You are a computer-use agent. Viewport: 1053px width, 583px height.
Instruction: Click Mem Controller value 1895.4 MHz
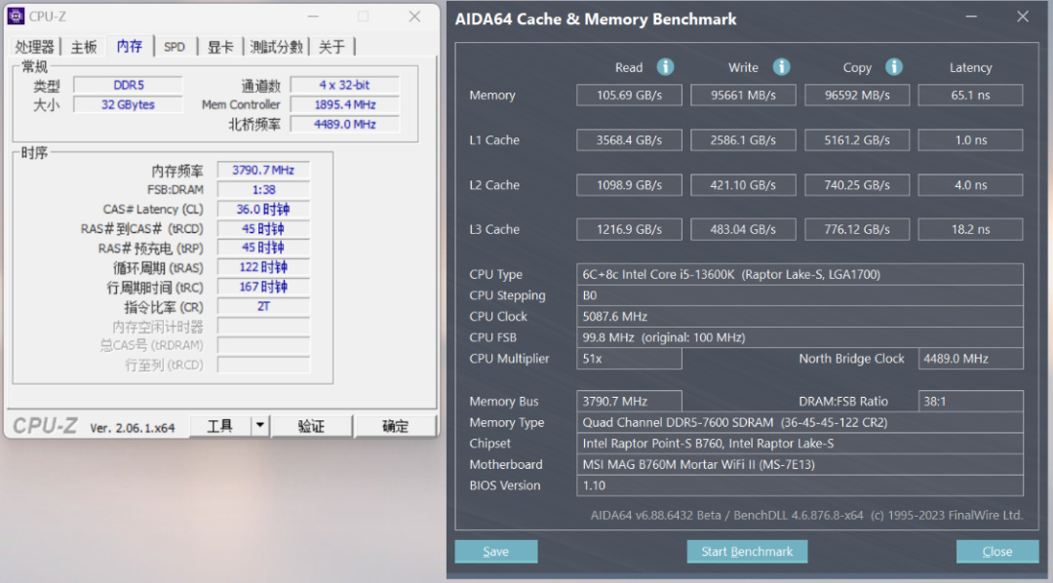coord(344,104)
